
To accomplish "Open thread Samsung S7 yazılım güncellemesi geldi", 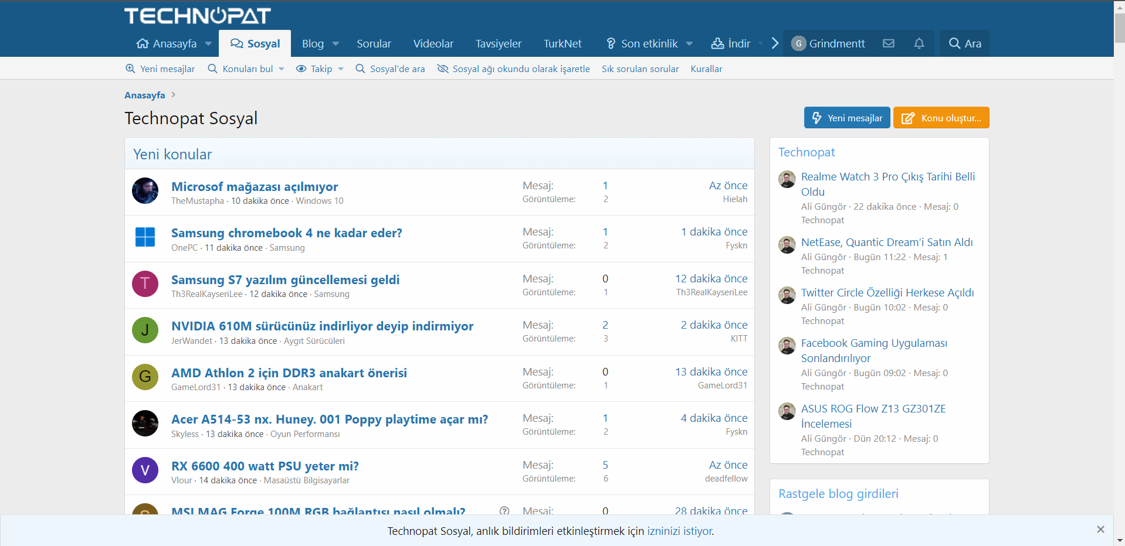I will click(285, 279).
